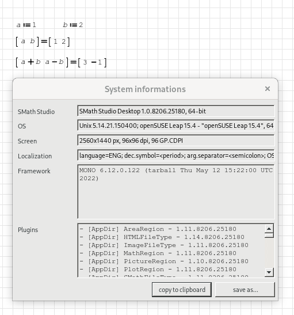Click the [a+b a−b]=[3 −1] expression
The image size is (294, 315).
point(61,62)
